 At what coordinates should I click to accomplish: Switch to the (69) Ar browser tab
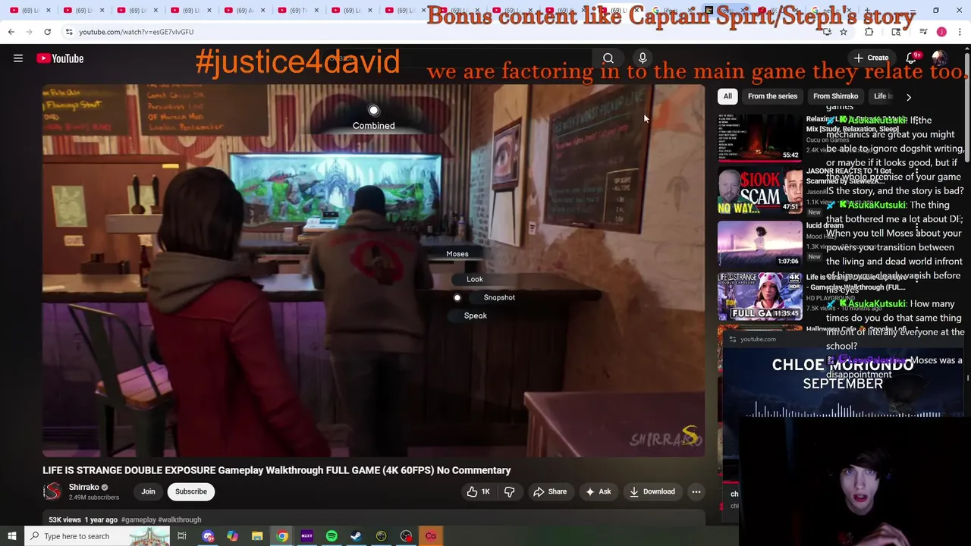tap(245, 11)
